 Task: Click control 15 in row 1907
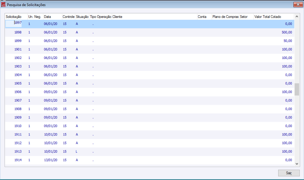coord(65,100)
